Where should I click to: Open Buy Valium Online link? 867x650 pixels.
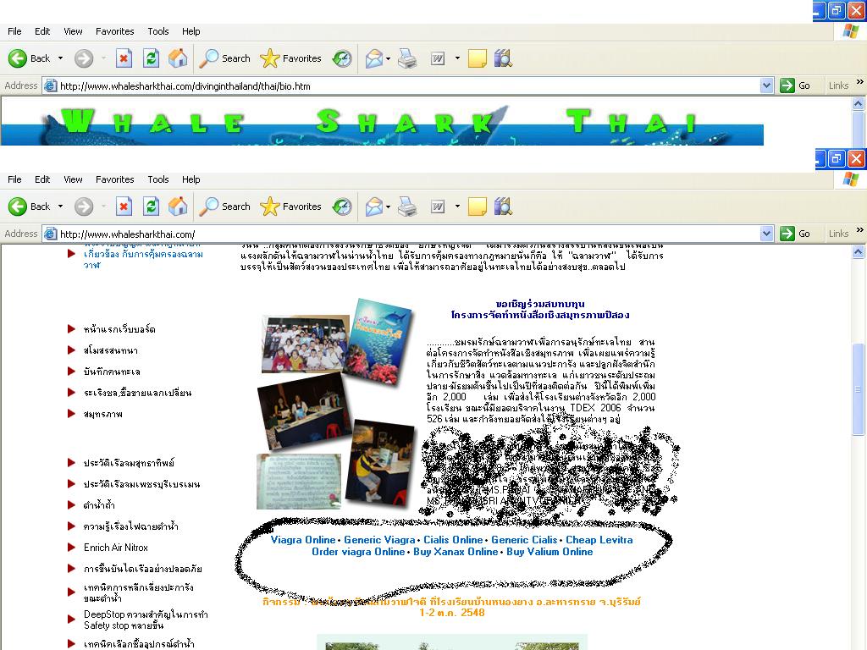tap(549, 552)
